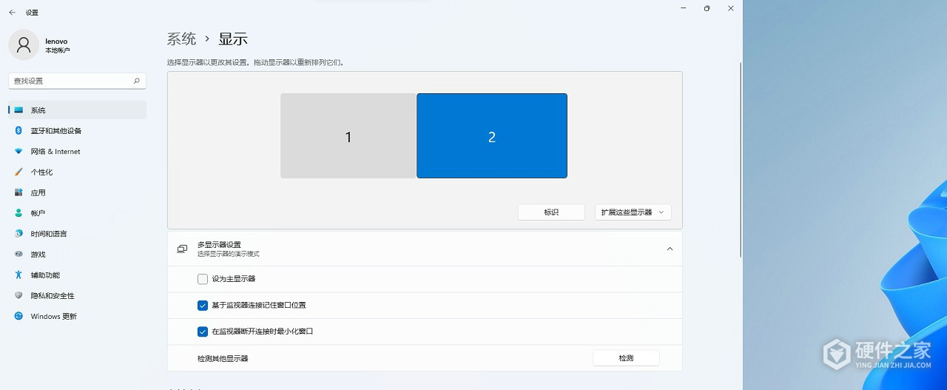Go to 应用 settings
The width and height of the screenshot is (947, 390).
click(x=77, y=192)
